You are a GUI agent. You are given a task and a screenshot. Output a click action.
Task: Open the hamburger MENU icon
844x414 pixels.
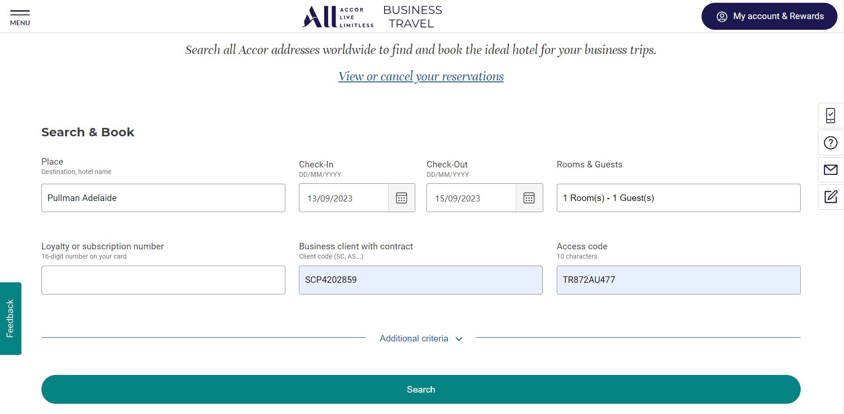[x=20, y=17]
